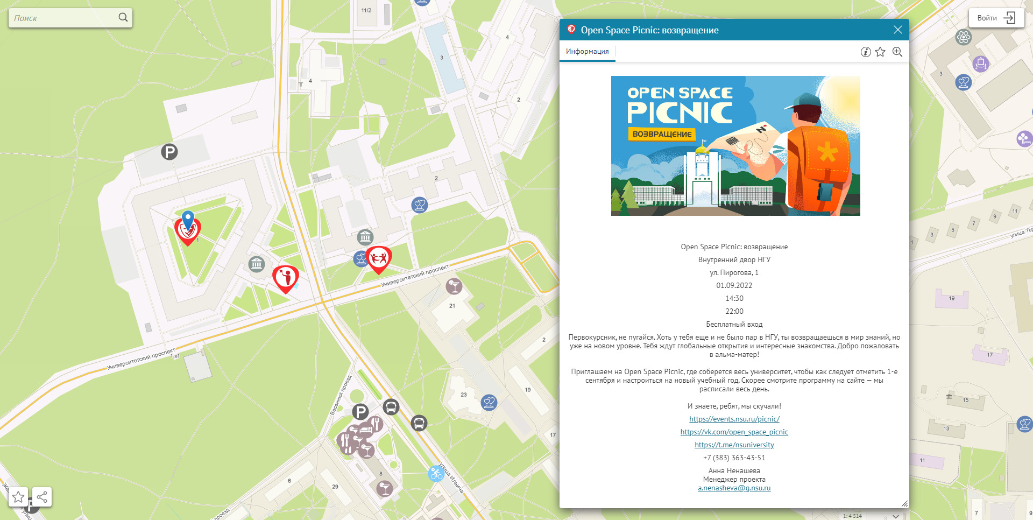Screen dimensions: 1033x520
Task: Select the parking marker left of building 2
Action: 169,152
